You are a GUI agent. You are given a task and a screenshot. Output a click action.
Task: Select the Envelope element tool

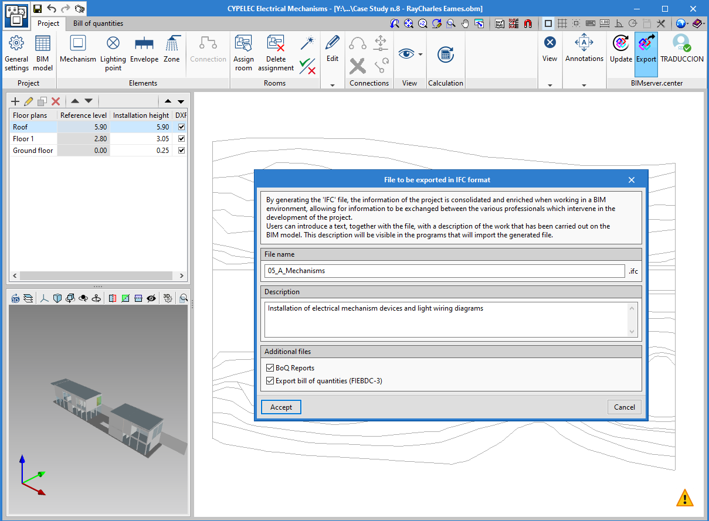click(144, 49)
